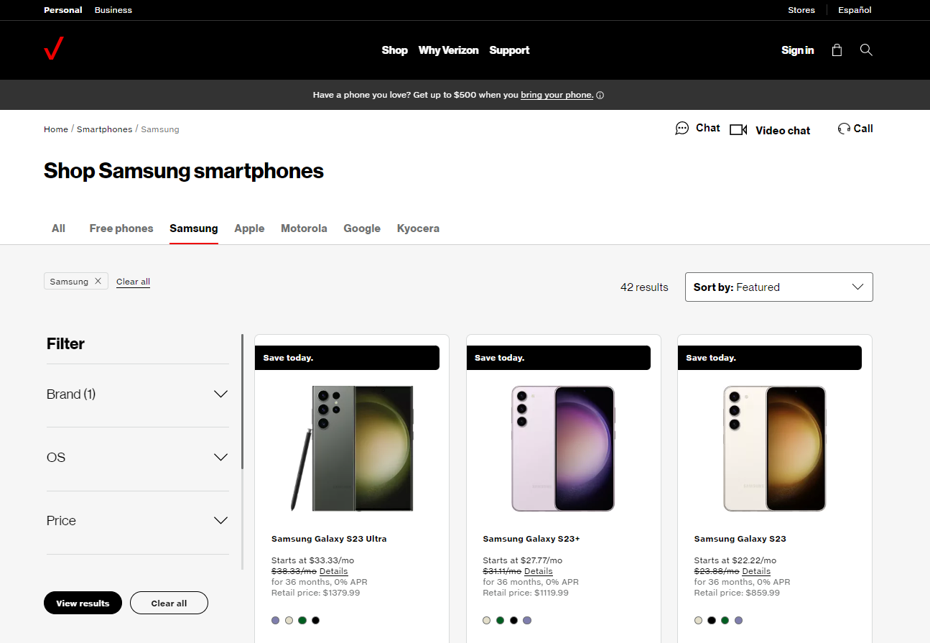
Task: Select the Samsung tab
Action: click(x=194, y=228)
